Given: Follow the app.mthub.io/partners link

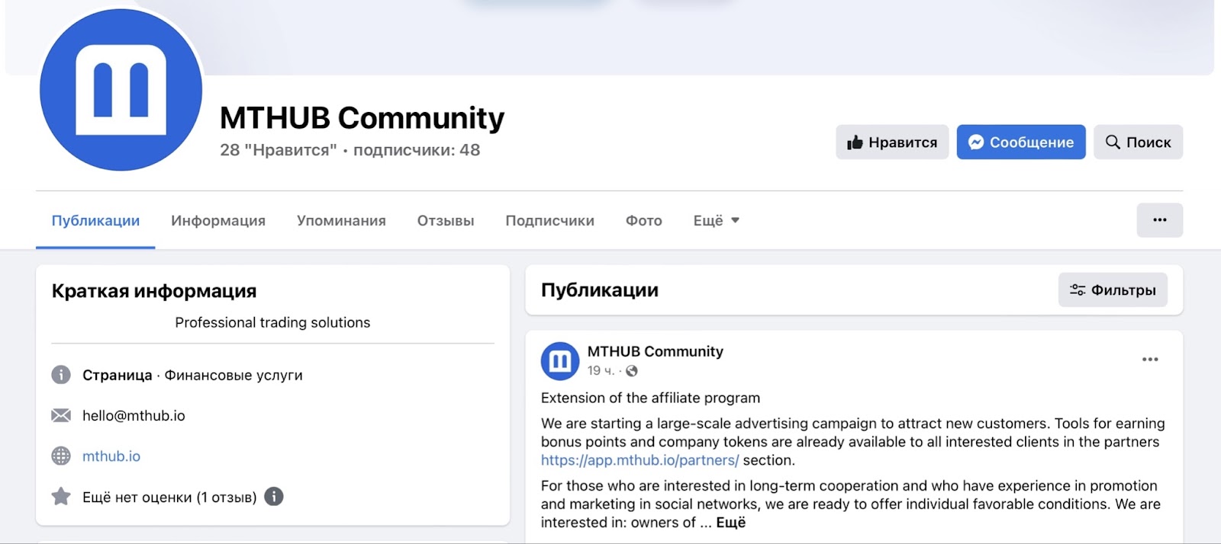Looking at the screenshot, I should (x=639, y=460).
